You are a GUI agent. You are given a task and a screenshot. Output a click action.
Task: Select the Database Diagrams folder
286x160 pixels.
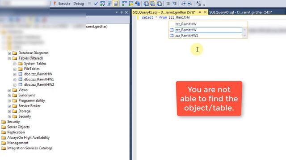(x=34, y=53)
